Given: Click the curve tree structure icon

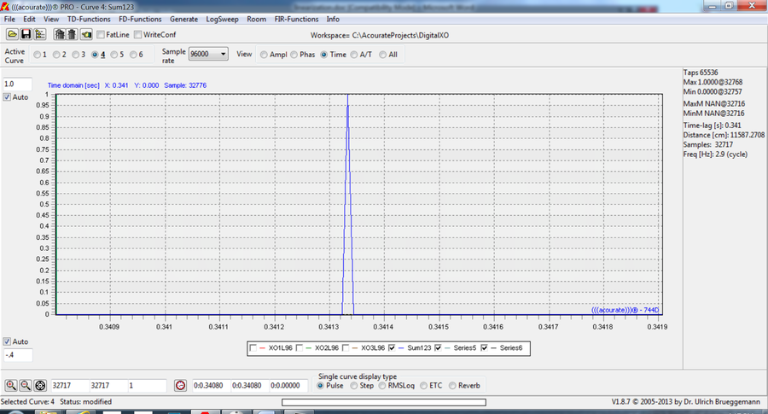Looking at the screenshot, I should (39, 34).
